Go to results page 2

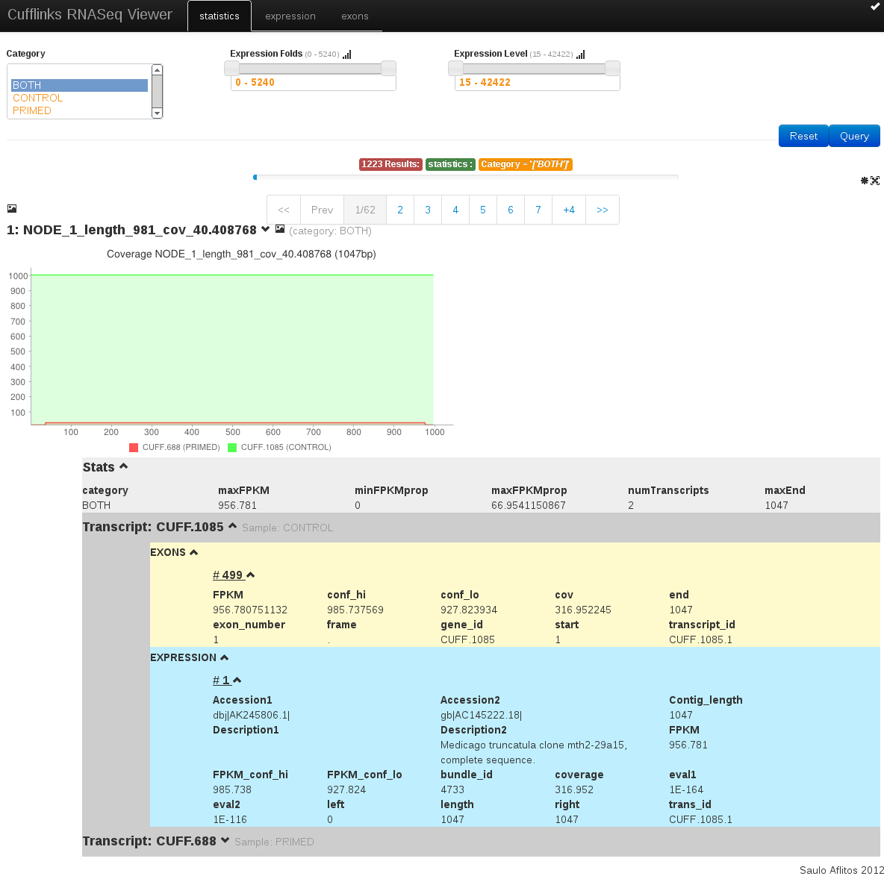[400, 210]
